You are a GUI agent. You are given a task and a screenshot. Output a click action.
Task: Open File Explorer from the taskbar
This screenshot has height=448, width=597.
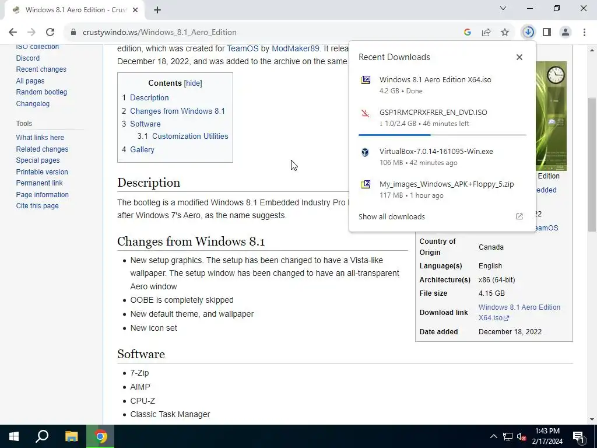pos(71,436)
